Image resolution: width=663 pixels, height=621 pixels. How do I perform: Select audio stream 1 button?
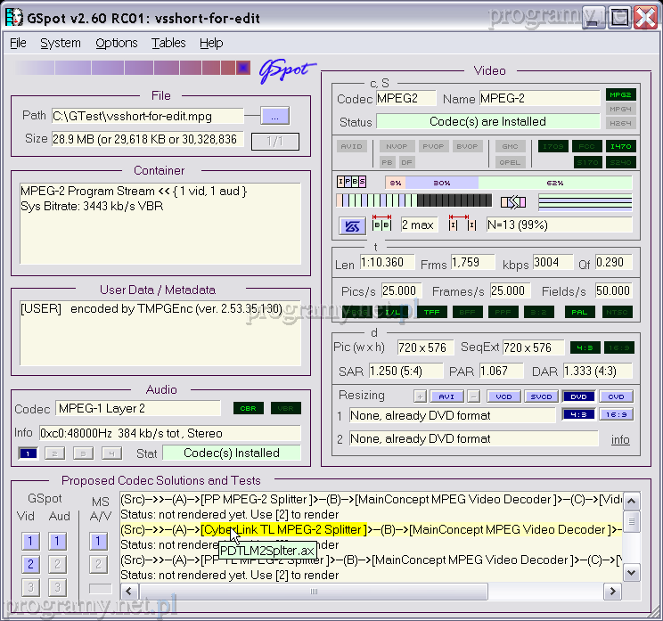[x=27, y=453]
